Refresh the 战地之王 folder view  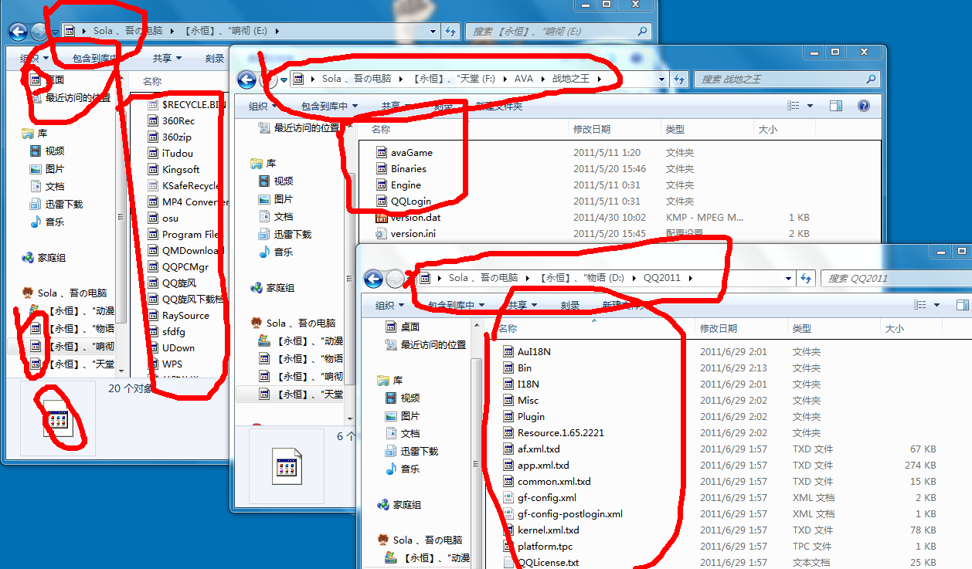680,80
